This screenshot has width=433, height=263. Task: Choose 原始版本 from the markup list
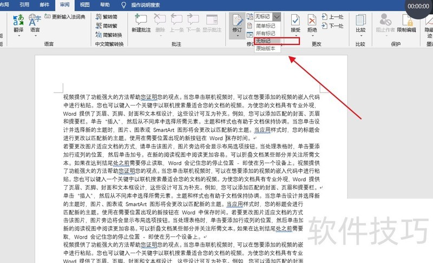pos(265,48)
